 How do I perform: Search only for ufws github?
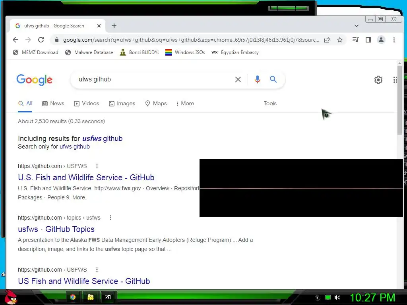(75, 147)
